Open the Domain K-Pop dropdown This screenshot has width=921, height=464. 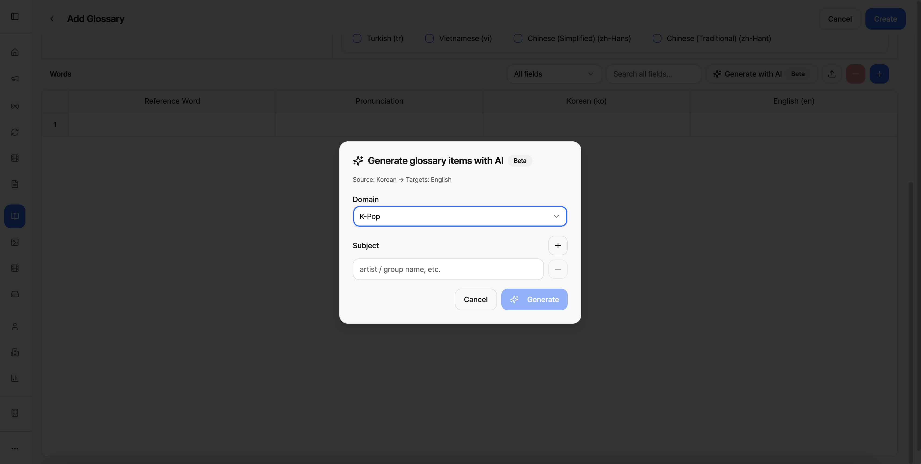pos(460,216)
